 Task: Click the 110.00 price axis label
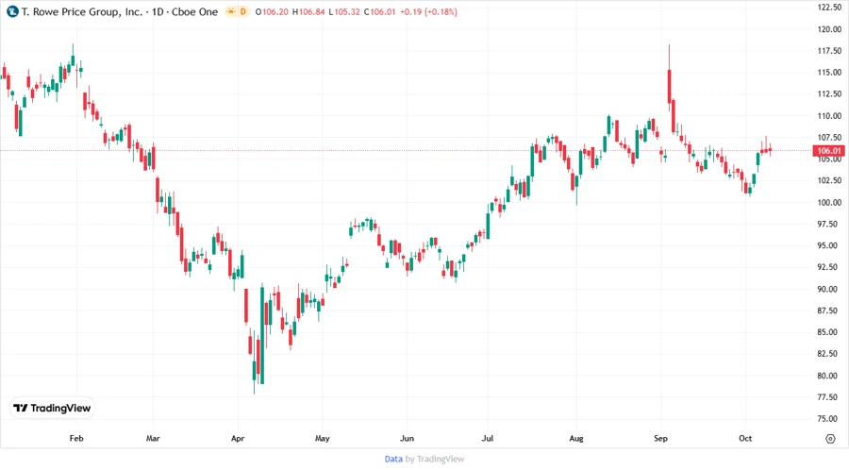tap(829, 116)
